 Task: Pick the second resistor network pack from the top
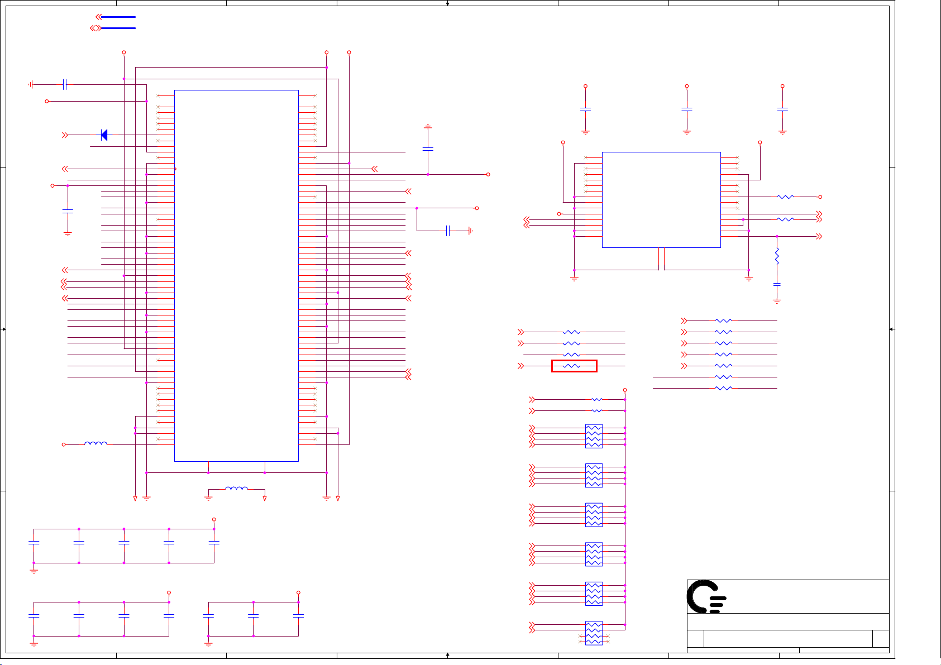point(594,475)
